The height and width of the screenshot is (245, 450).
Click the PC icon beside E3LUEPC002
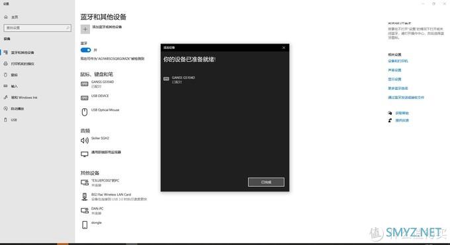pyautogui.click(x=85, y=182)
